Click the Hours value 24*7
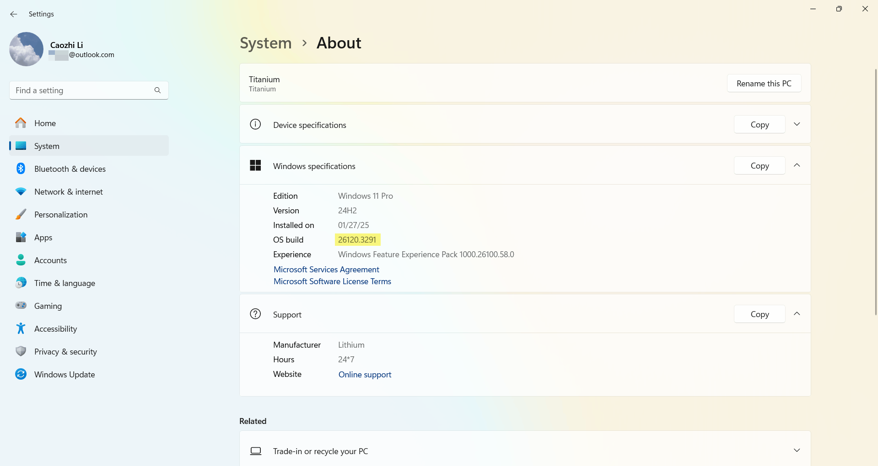Viewport: 878px width, 466px height. 346,360
